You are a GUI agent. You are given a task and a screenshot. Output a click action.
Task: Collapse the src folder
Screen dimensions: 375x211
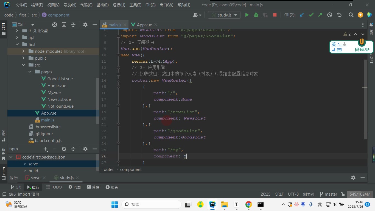click(x=23, y=65)
